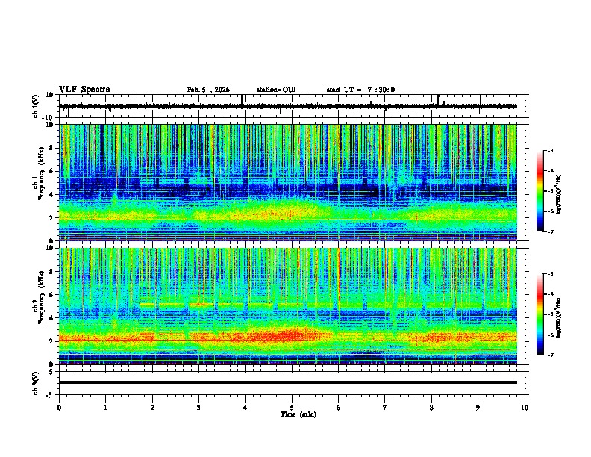The width and height of the screenshot is (591, 457).
Task: Click the "station=OUI" header label
Action: 276,90
